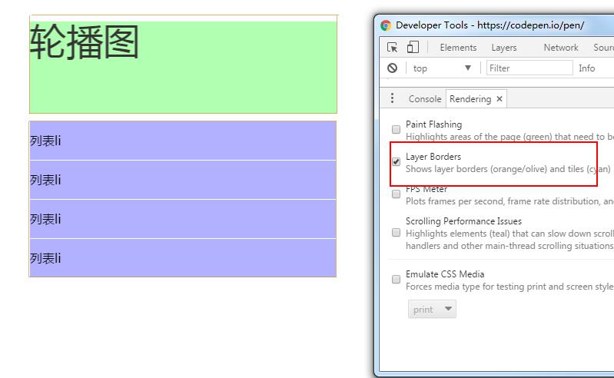Uncheck the Layer Borders checkbox
The image size is (614, 378).
[396, 161]
